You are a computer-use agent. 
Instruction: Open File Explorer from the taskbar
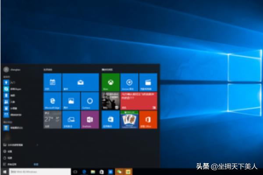click(93, 171)
